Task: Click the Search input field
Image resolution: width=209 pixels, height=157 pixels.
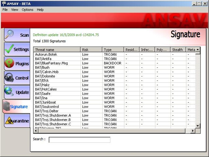Action: [79, 140]
